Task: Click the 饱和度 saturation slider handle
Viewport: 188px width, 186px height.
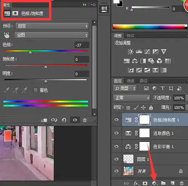Action: point(46,67)
